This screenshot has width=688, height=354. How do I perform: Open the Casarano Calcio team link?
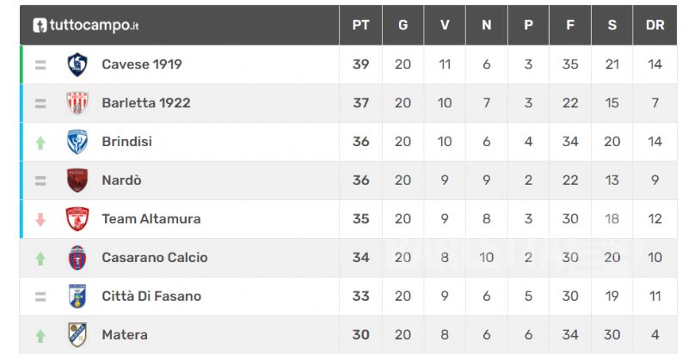click(x=155, y=258)
